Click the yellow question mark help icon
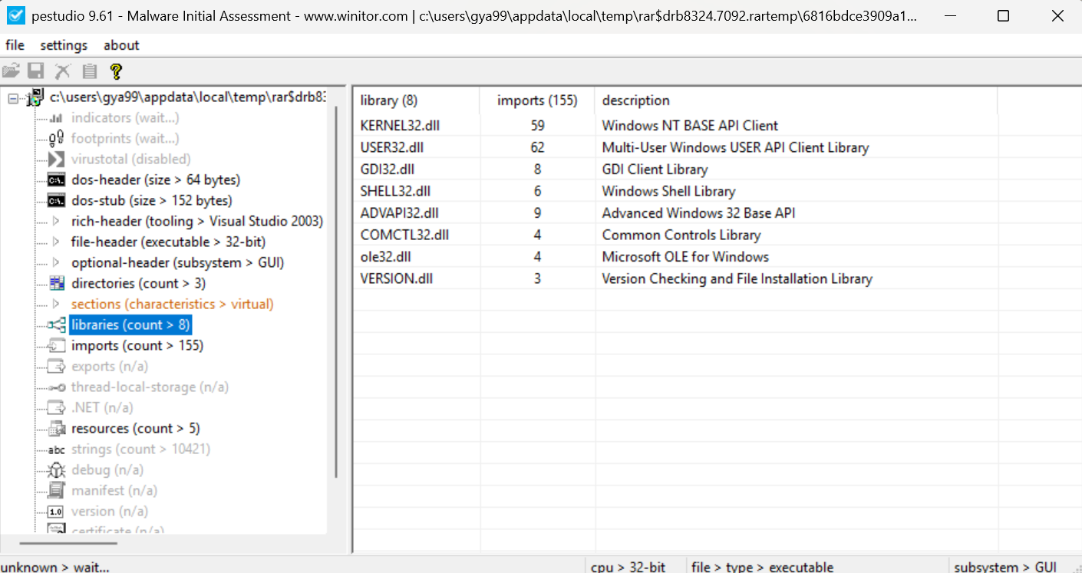The height and width of the screenshot is (573, 1082). coord(116,71)
